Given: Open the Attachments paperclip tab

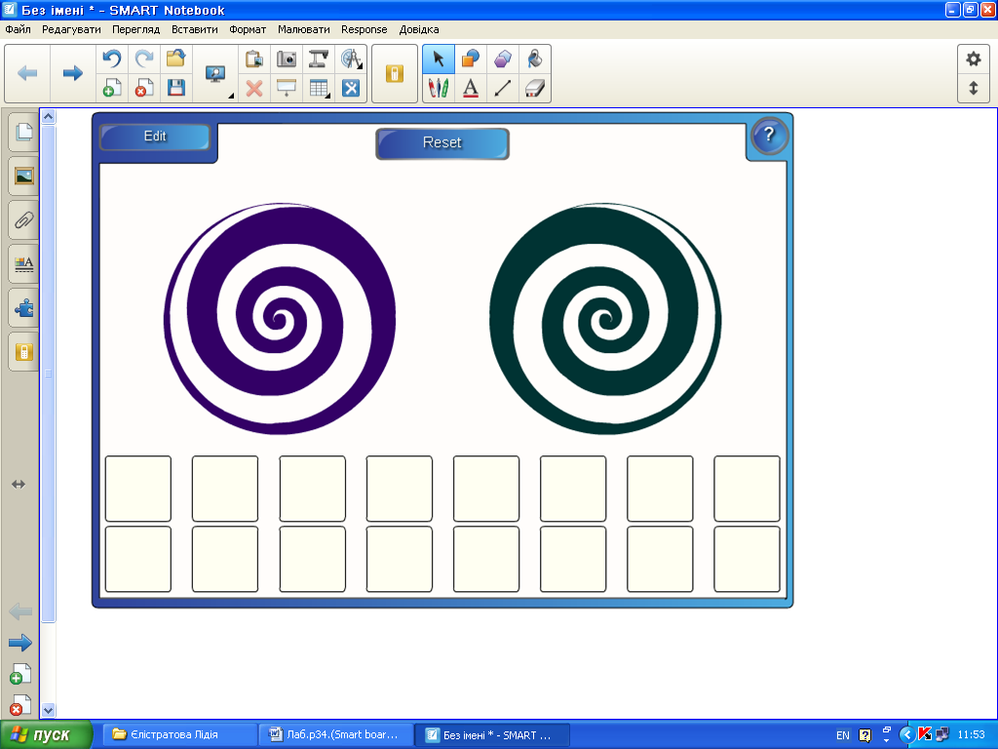Looking at the screenshot, I should [23, 220].
